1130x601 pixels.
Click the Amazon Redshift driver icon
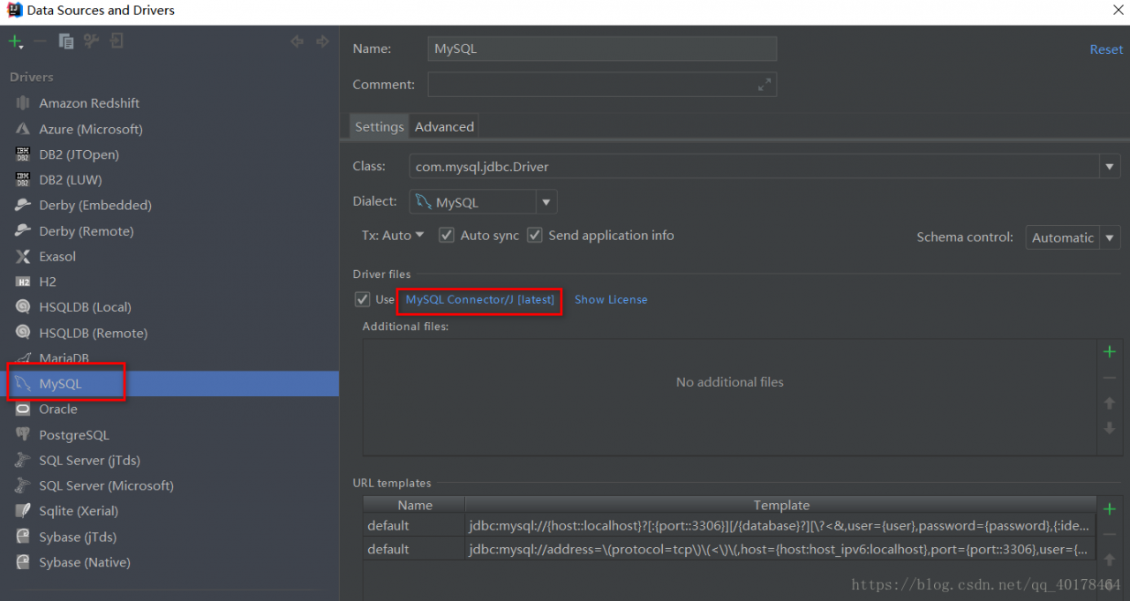click(23, 103)
